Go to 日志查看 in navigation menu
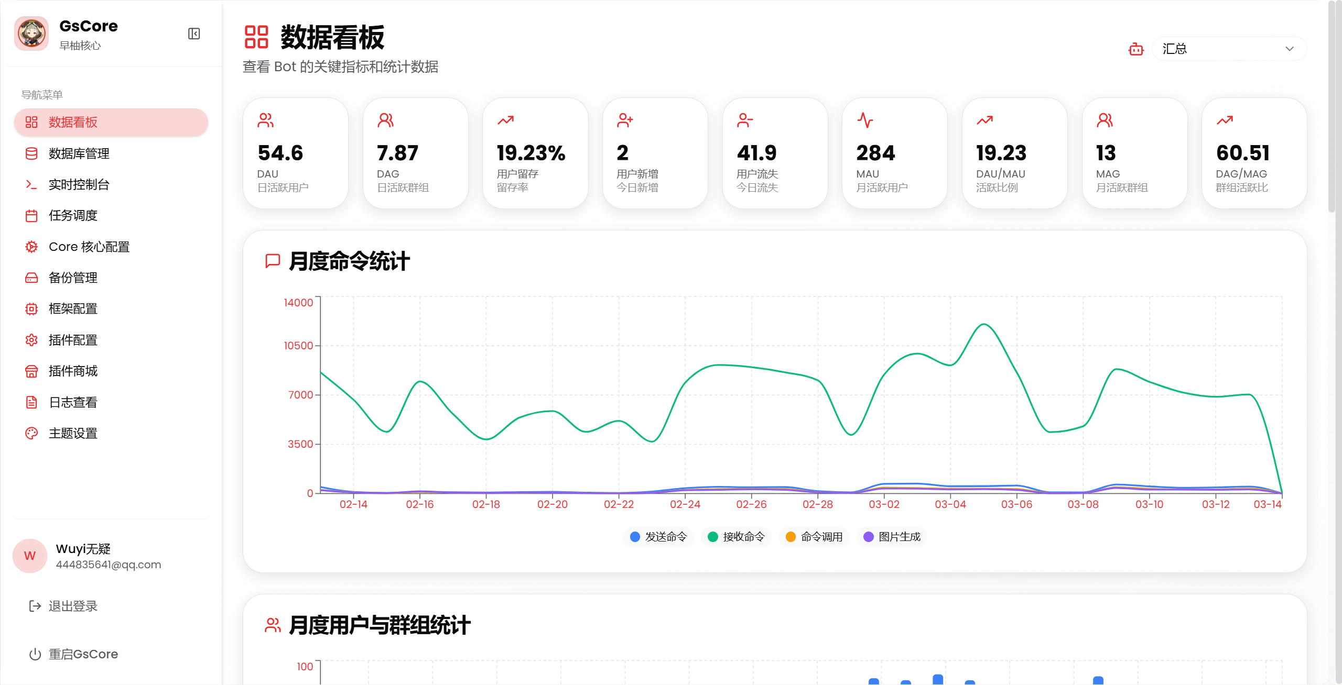Viewport: 1342px width, 685px height. [73, 402]
